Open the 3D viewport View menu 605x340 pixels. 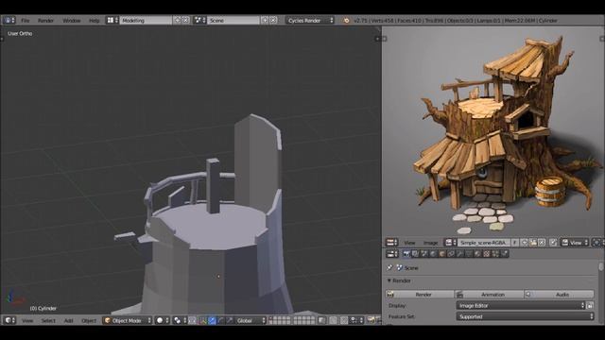[x=27, y=321]
